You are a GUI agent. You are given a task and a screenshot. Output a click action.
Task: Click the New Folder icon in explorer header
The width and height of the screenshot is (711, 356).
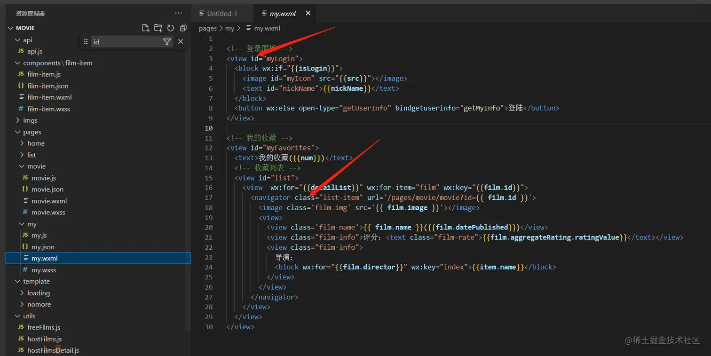158,28
